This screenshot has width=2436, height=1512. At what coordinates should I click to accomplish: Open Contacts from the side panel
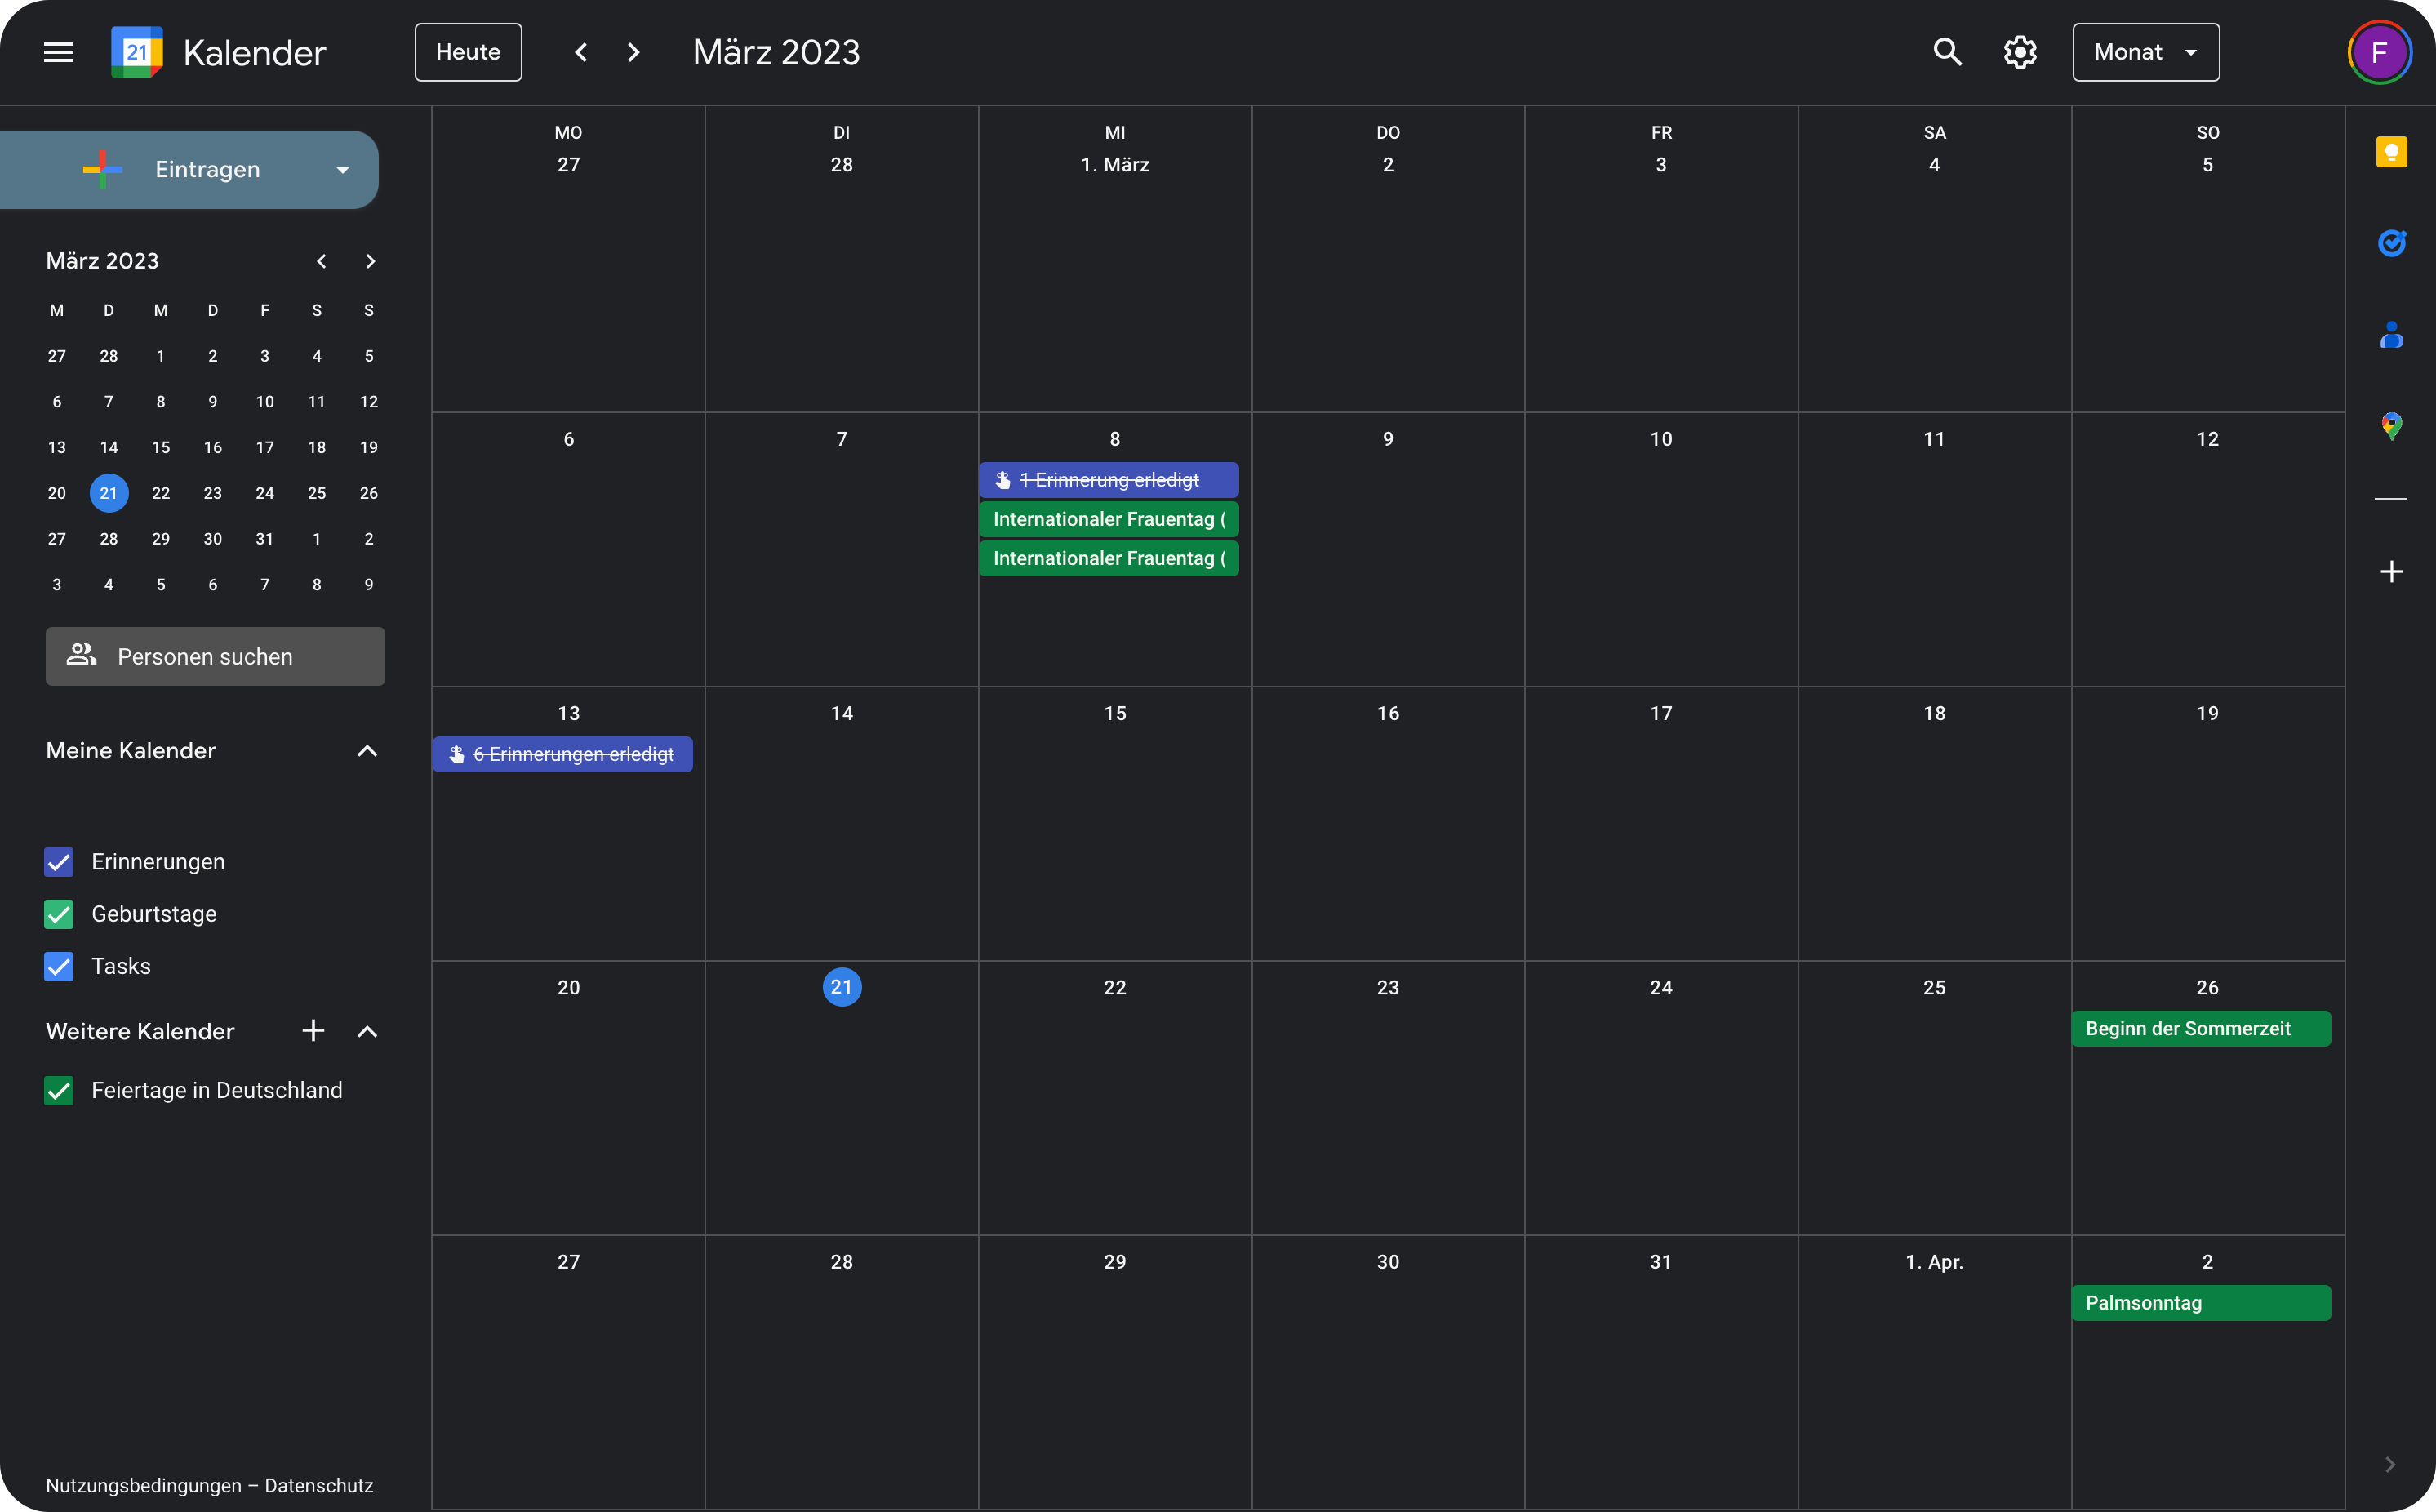pos(2390,335)
